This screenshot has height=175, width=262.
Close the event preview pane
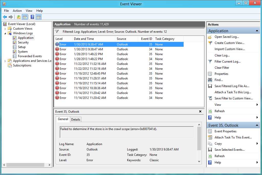(x=201, y=111)
